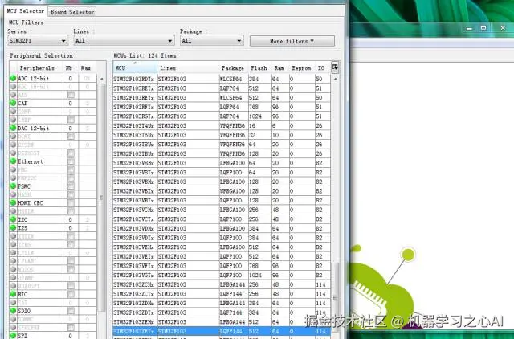
Task: Switch to the Board Selector tab
Action: (x=72, y=12)
